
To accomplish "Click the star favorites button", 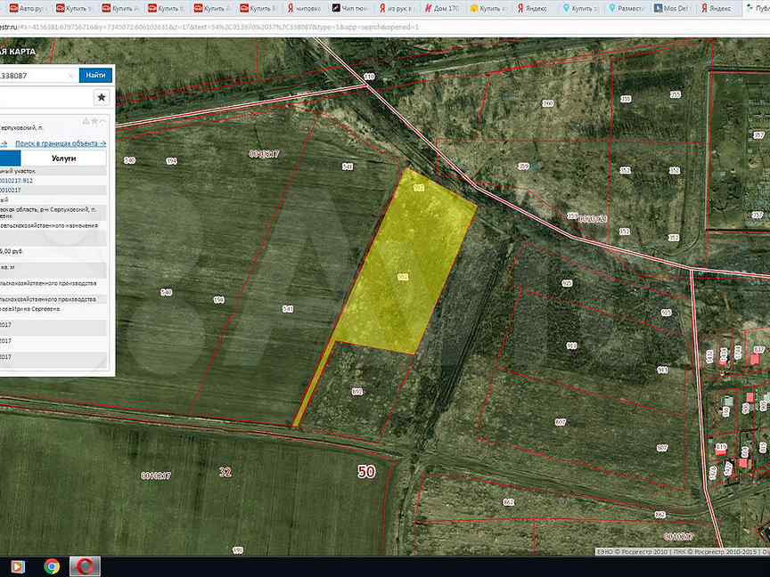I will click(x=101, y=97).
